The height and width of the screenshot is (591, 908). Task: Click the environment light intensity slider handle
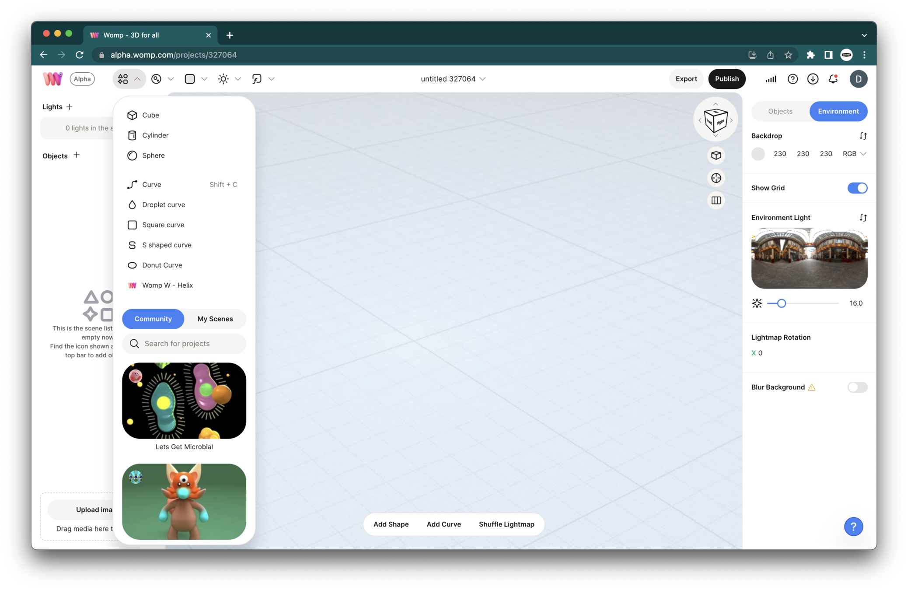(x=781, y=303)
